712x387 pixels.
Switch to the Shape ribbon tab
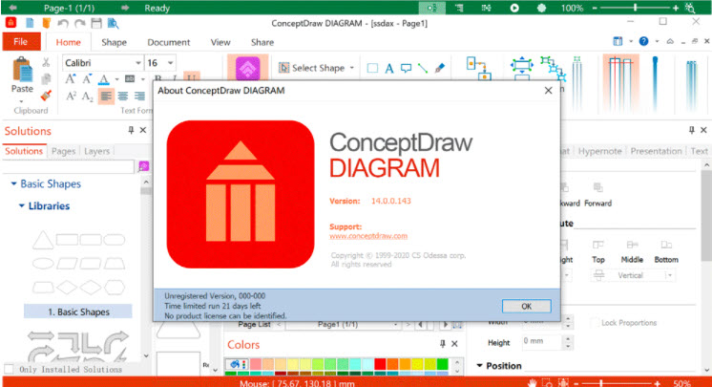click(114, 42)
